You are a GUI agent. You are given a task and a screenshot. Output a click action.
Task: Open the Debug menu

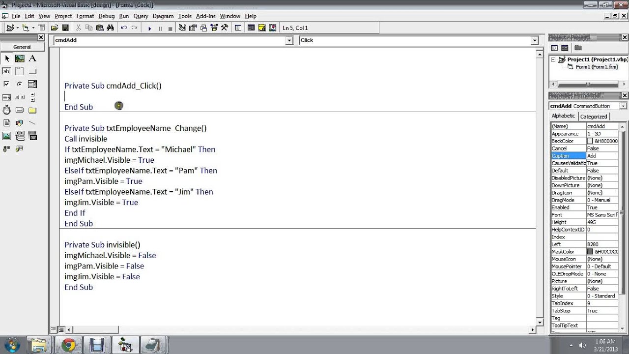pos(106,16)
